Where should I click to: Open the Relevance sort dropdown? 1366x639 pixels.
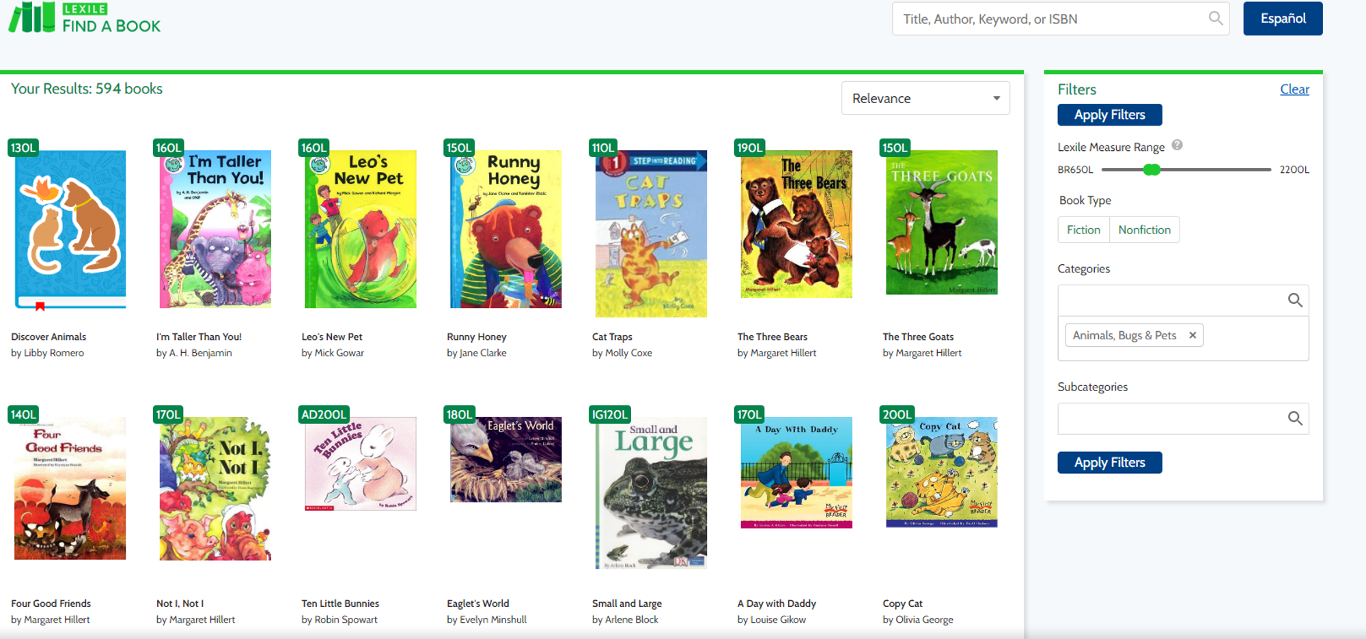[925, 98]
